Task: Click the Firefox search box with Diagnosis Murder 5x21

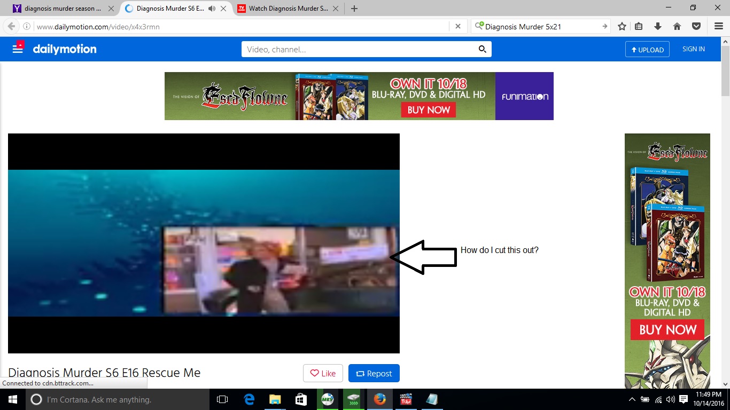Action: coord(541,26)
